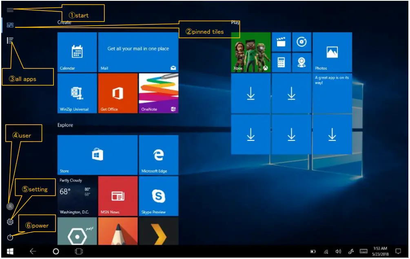Click the Power options icon
This screenshot has height=259, width=410.
point(9,236)
